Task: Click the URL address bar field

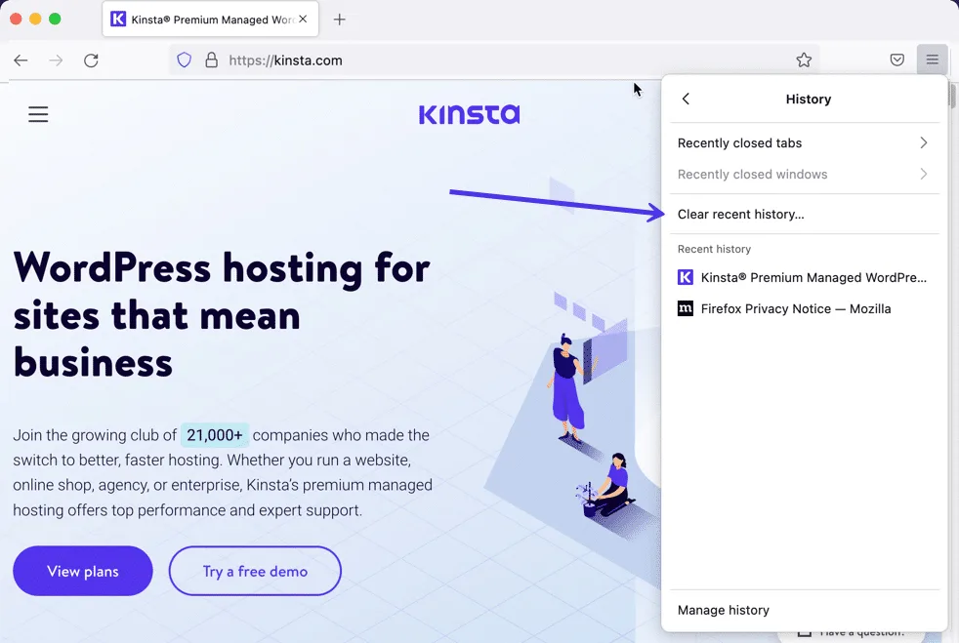Action: tap(494, 60)
